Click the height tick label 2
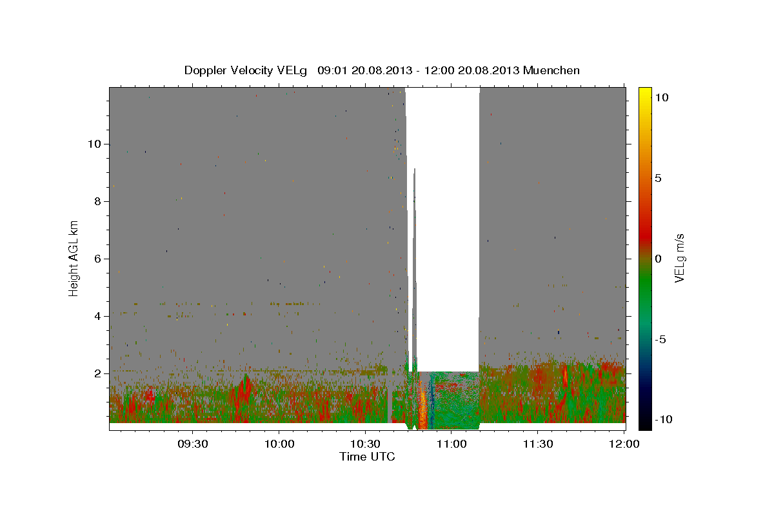This screenshot has height=516, width=774. click(x=97, y=373)
